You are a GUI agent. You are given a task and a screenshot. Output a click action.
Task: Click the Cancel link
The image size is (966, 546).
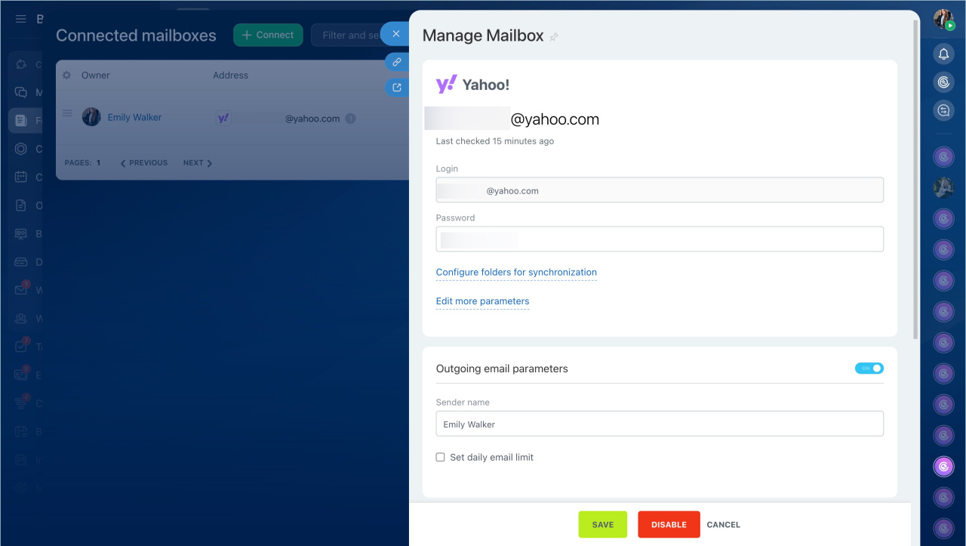(x=723, y=525)
